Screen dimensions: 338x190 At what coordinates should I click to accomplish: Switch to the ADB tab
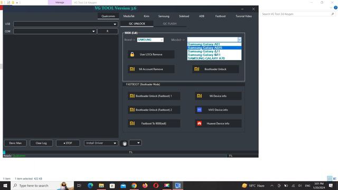point(202,16)
